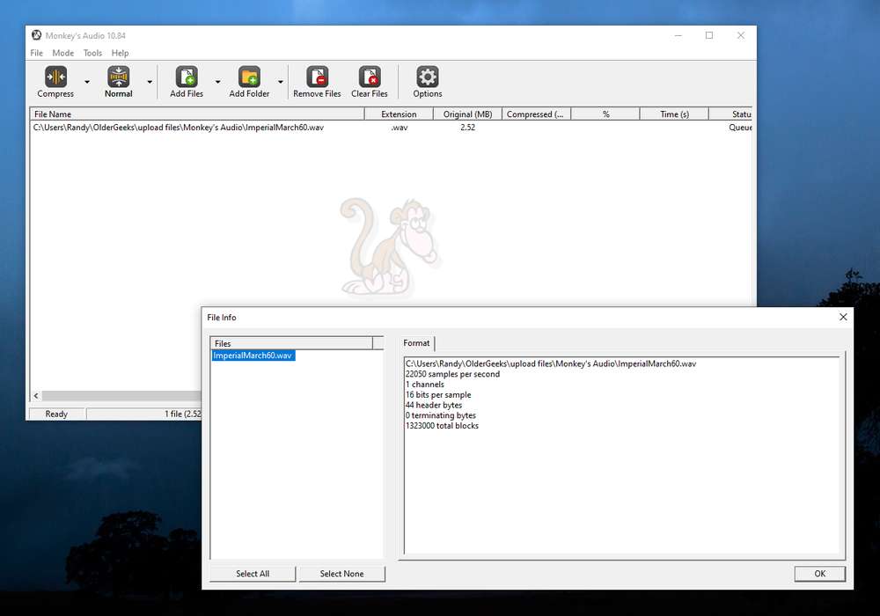Expand the Normal level dropdown arrow
This screenshot has height=616, width=880.
click(x=150, y=82)
